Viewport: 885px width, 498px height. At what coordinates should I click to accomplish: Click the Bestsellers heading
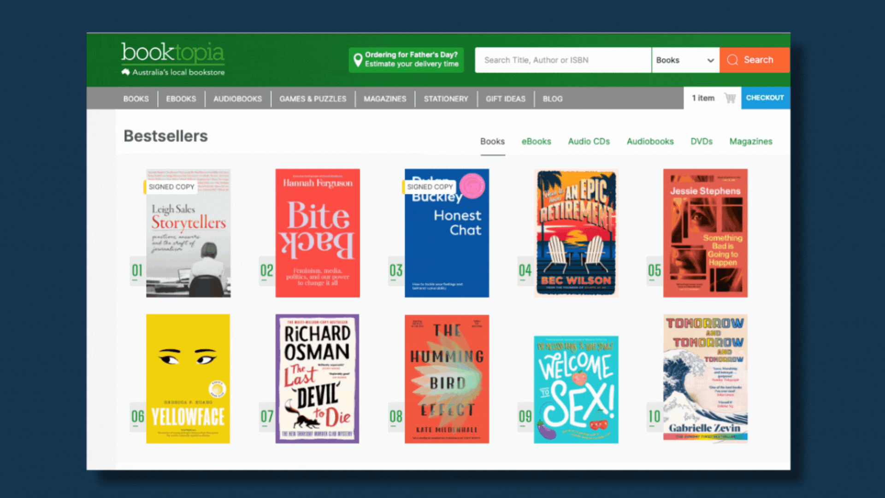pyautogui.click(x=165, y=136)
